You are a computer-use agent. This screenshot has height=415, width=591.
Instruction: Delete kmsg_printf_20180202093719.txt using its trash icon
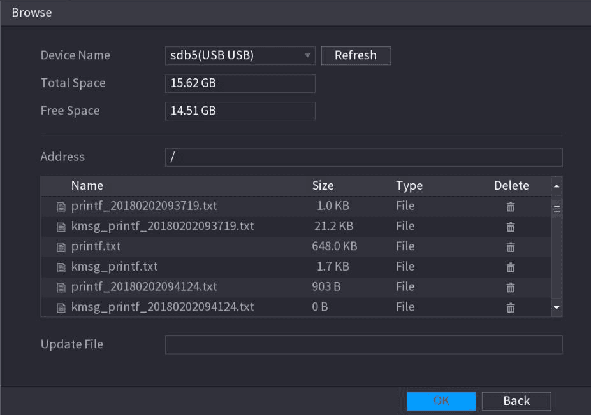click(x=510, y=227)
